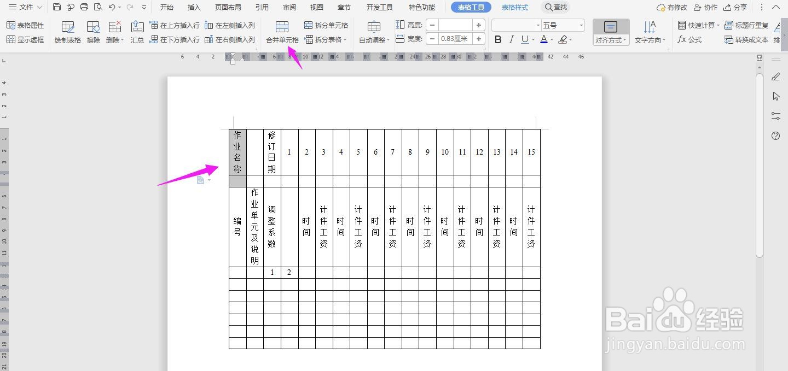
Task: Switch to 开始 tab
Action: click(166, 7)
